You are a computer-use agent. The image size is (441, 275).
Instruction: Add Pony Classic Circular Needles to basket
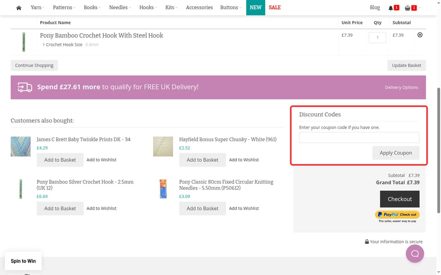click(203, 209)
